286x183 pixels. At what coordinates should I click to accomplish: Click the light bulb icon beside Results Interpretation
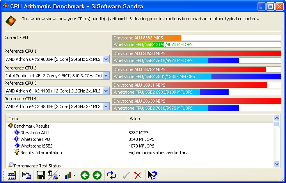click(17, 152)
